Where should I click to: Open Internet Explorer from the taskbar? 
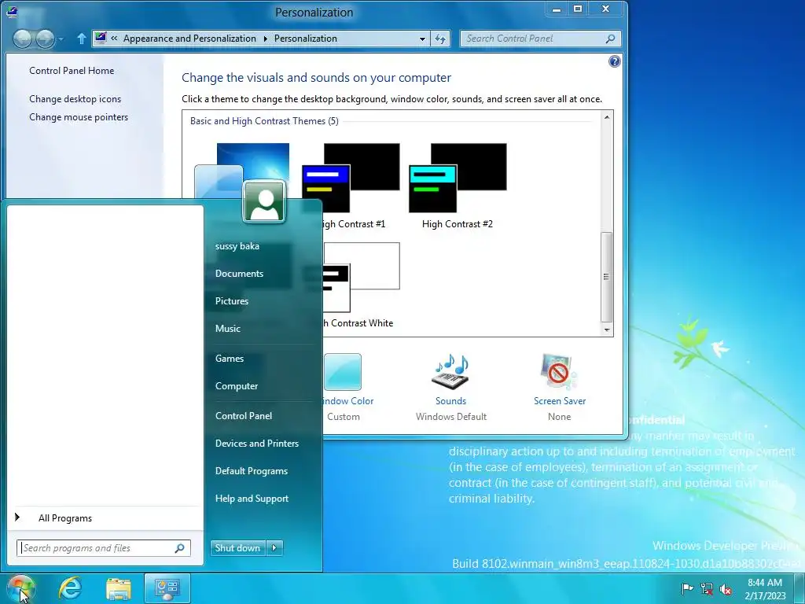pyautogui.click(x=70, y=588)
